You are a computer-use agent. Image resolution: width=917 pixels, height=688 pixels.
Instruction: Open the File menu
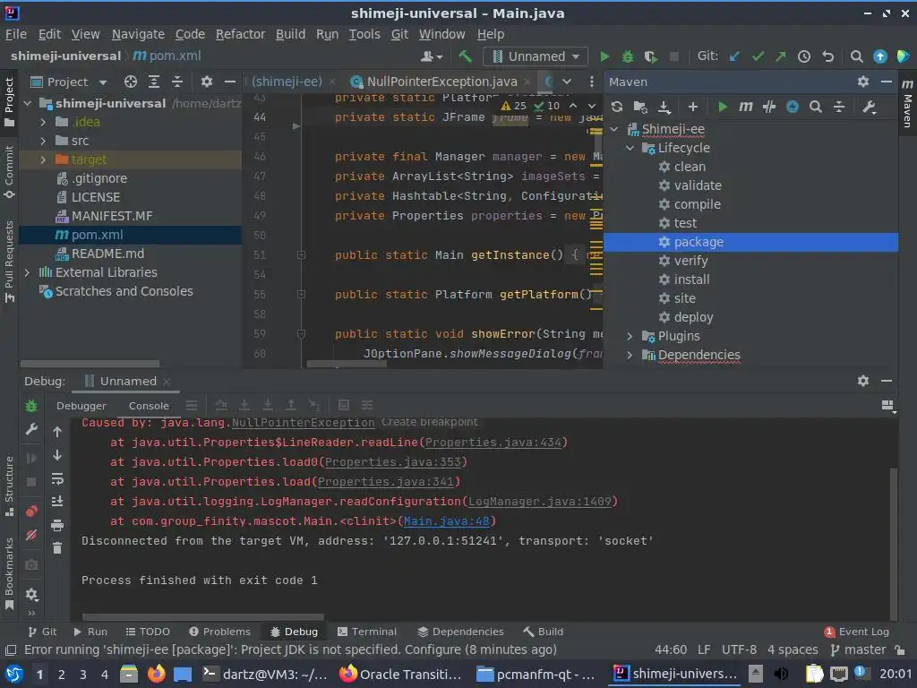[x=16, y=35]
